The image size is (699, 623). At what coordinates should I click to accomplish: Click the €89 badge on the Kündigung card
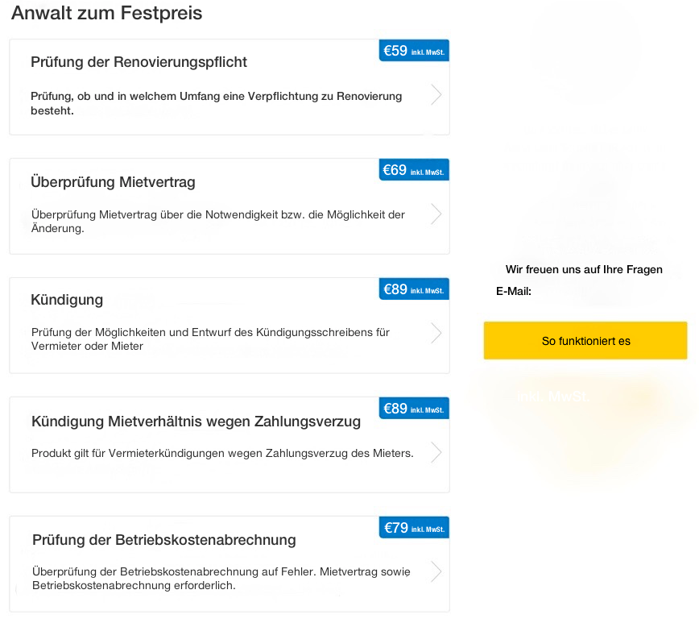pyautogui.click(x=414, y=289)
